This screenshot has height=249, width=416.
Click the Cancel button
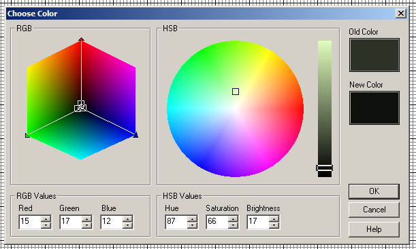tap(374, 210)
